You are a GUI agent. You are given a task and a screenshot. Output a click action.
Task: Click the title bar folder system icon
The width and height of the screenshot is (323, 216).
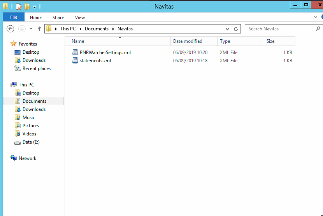tap(5, 6)
